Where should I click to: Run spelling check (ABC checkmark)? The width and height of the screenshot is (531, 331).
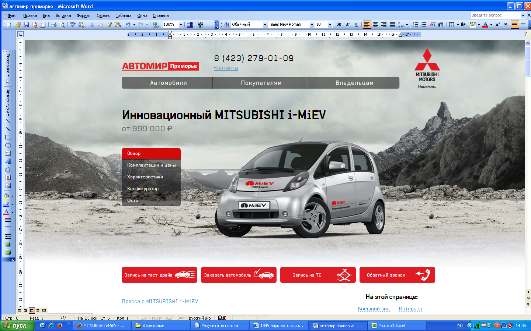tap(73, 25)
